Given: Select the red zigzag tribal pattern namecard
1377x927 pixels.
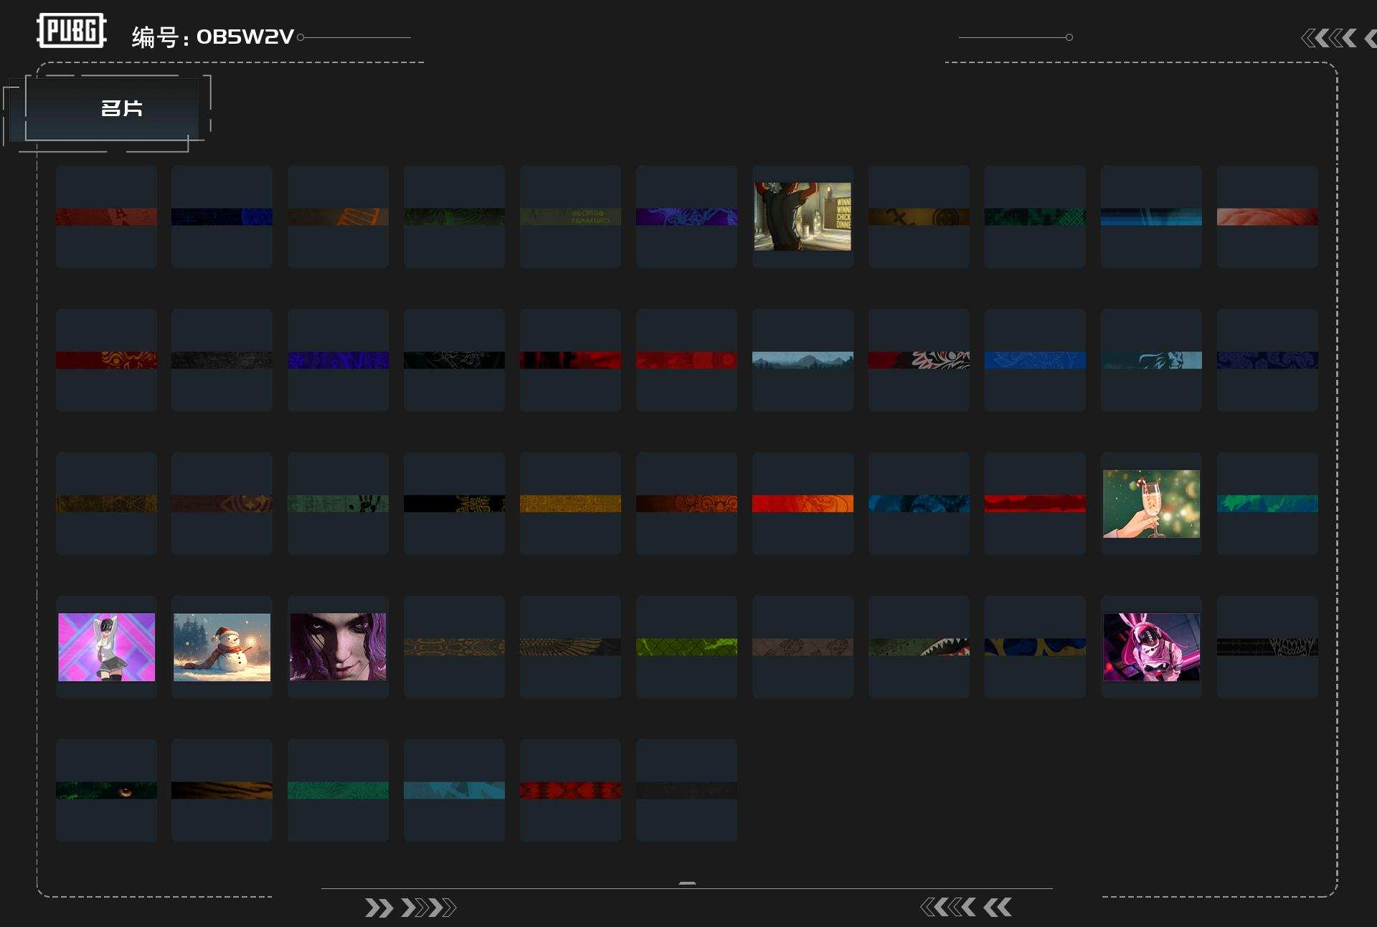Looking at the screenshot, I should click(x=570, y=790).
